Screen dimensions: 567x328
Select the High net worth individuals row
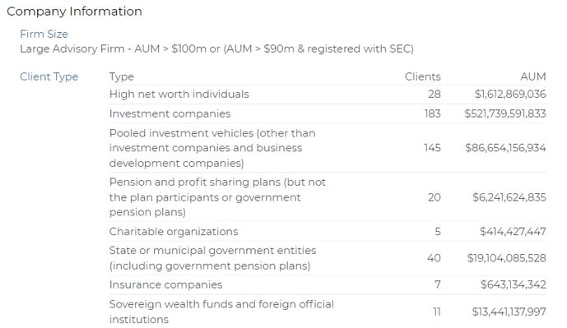point(328,95)
